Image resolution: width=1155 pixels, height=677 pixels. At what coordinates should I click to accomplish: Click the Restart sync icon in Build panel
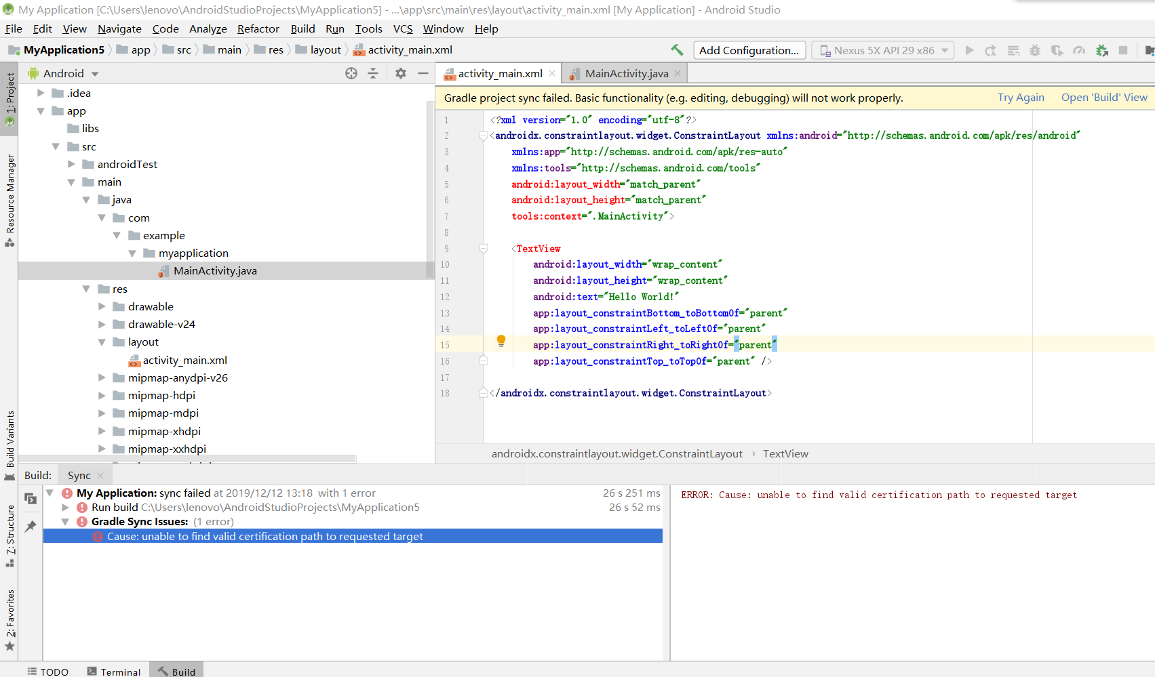pyautogui.click(x=31, y=499)
